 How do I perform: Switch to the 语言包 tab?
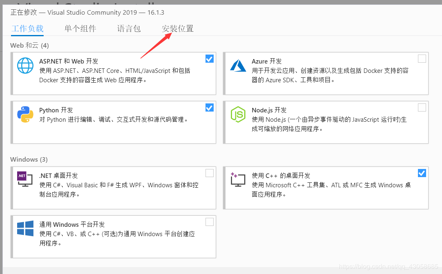tap(129, 28)
